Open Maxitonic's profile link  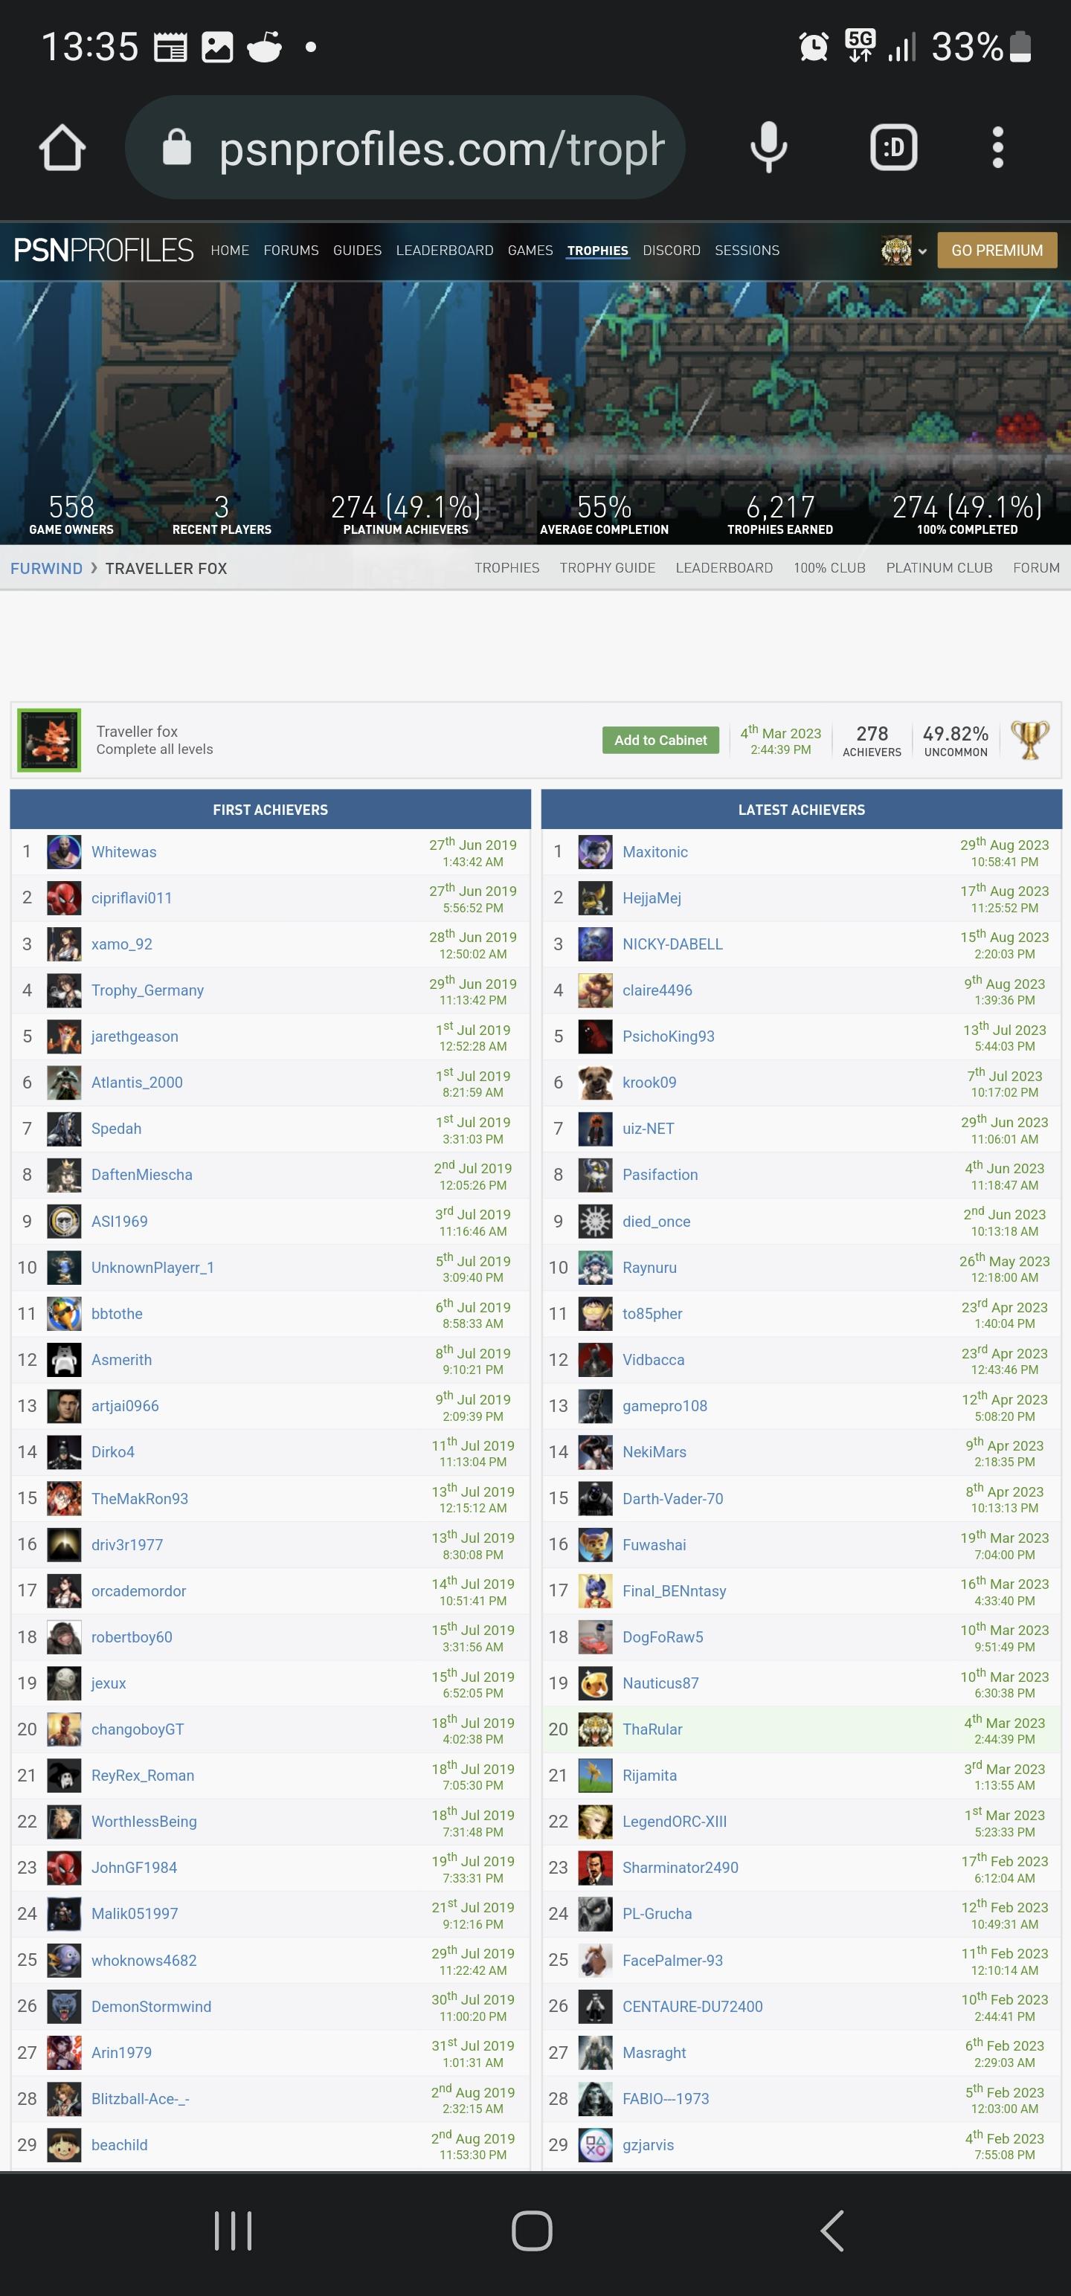click(654, 852)
